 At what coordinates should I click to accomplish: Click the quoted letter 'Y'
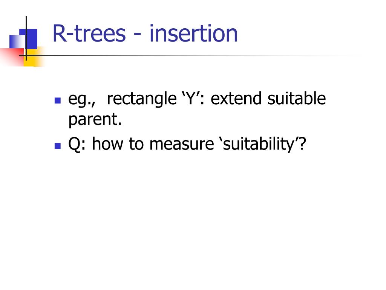pos(190,98)
